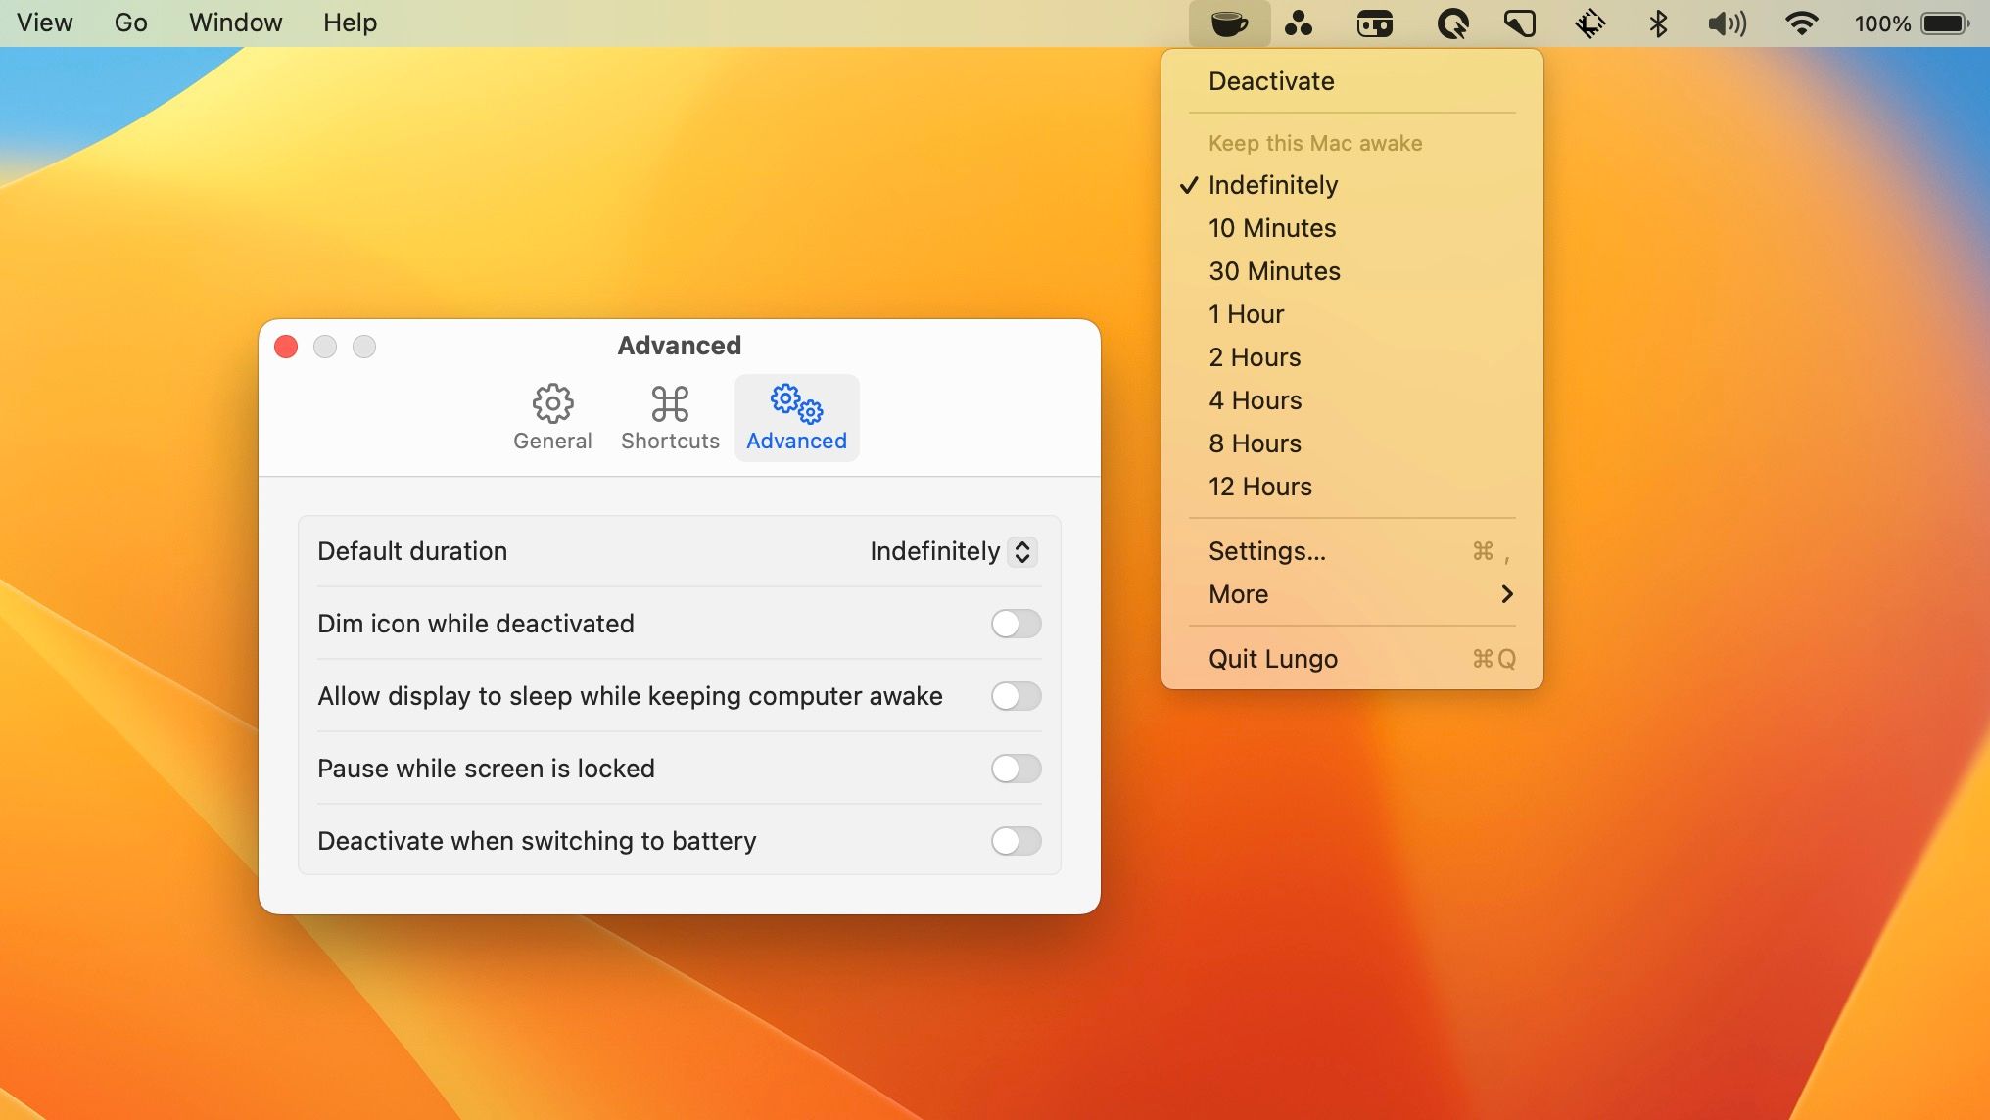Screen dimensions: 1990x1120
Task: Switch to the Shortcuts settings tab
Action: 670,418
